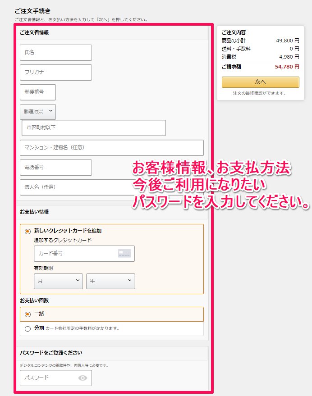Open the 年 expiry year dropdown
This screenshot has width=312, height=396.
click(x=111, y=281)
